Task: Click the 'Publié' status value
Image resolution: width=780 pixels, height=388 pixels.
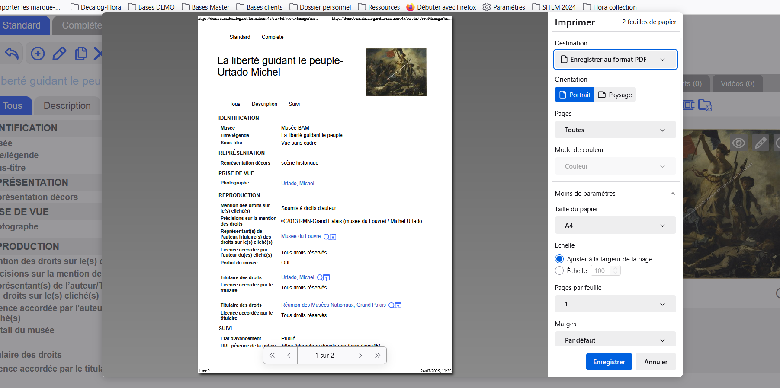Action: pos(288,339)
